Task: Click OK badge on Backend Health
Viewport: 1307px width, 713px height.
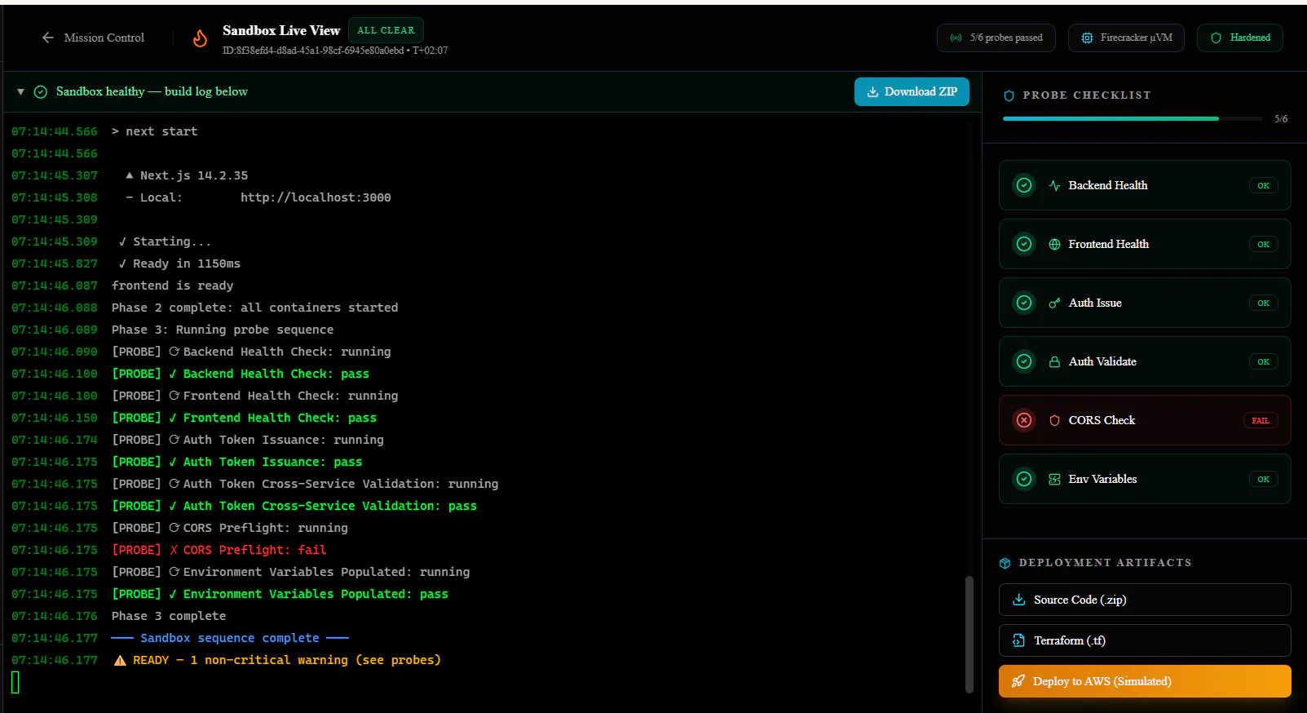Action: 1263,185
